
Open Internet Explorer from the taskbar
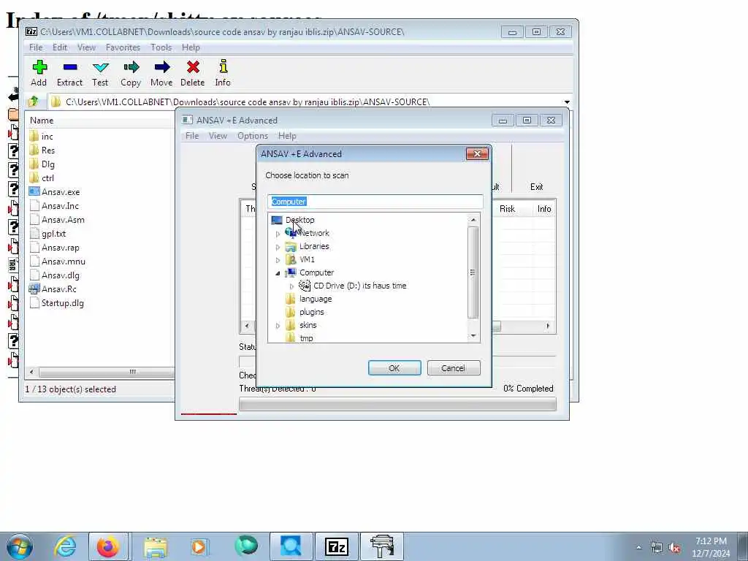pos(65,546)
